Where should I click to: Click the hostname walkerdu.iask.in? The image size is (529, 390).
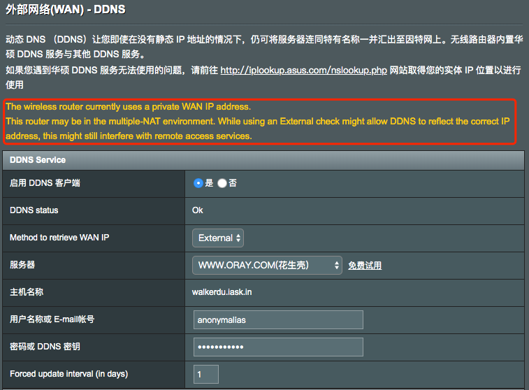click(x=222, y=292)
